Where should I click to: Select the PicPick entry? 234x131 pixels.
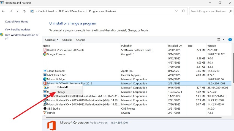[x=51, y=113]
